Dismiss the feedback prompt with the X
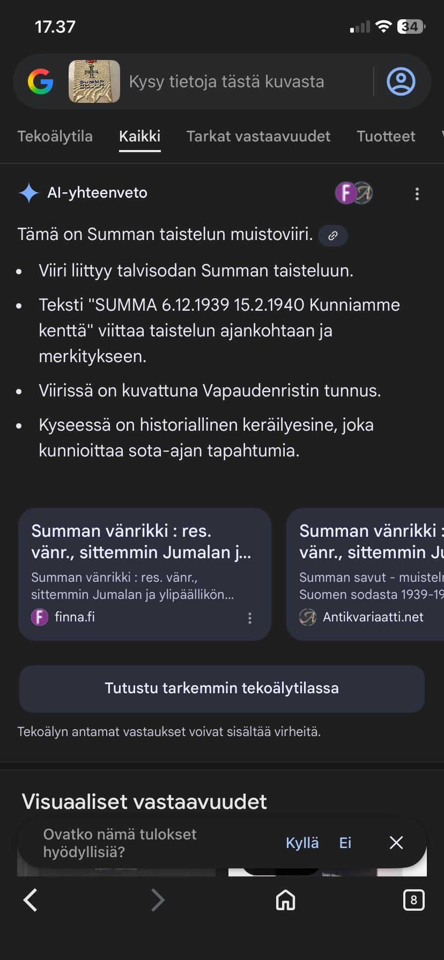Viewport: 444px width, 960px height. tap(396, 843)
